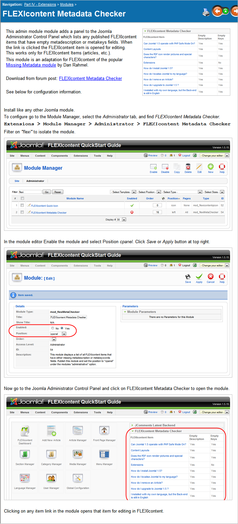Click the Reset filter button
The image size is (238, 524).
pos(57,192)
